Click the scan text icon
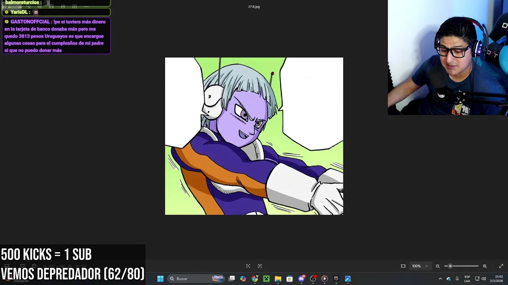The height and width of the screenshot is (285, 508). pos(260,266)
